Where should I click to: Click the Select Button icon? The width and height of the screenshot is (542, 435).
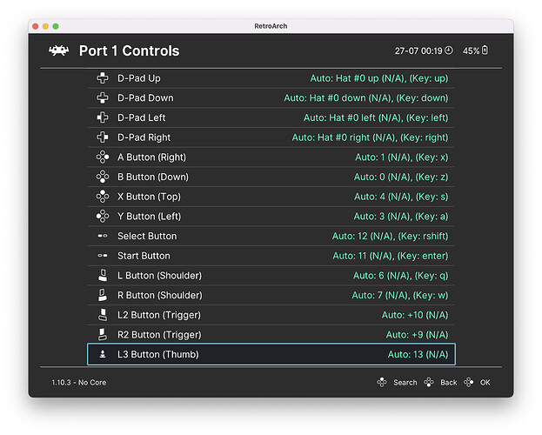click(x=102, y=236)
